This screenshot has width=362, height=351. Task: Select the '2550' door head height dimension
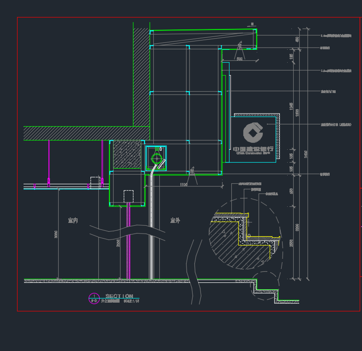click(118, 243)
